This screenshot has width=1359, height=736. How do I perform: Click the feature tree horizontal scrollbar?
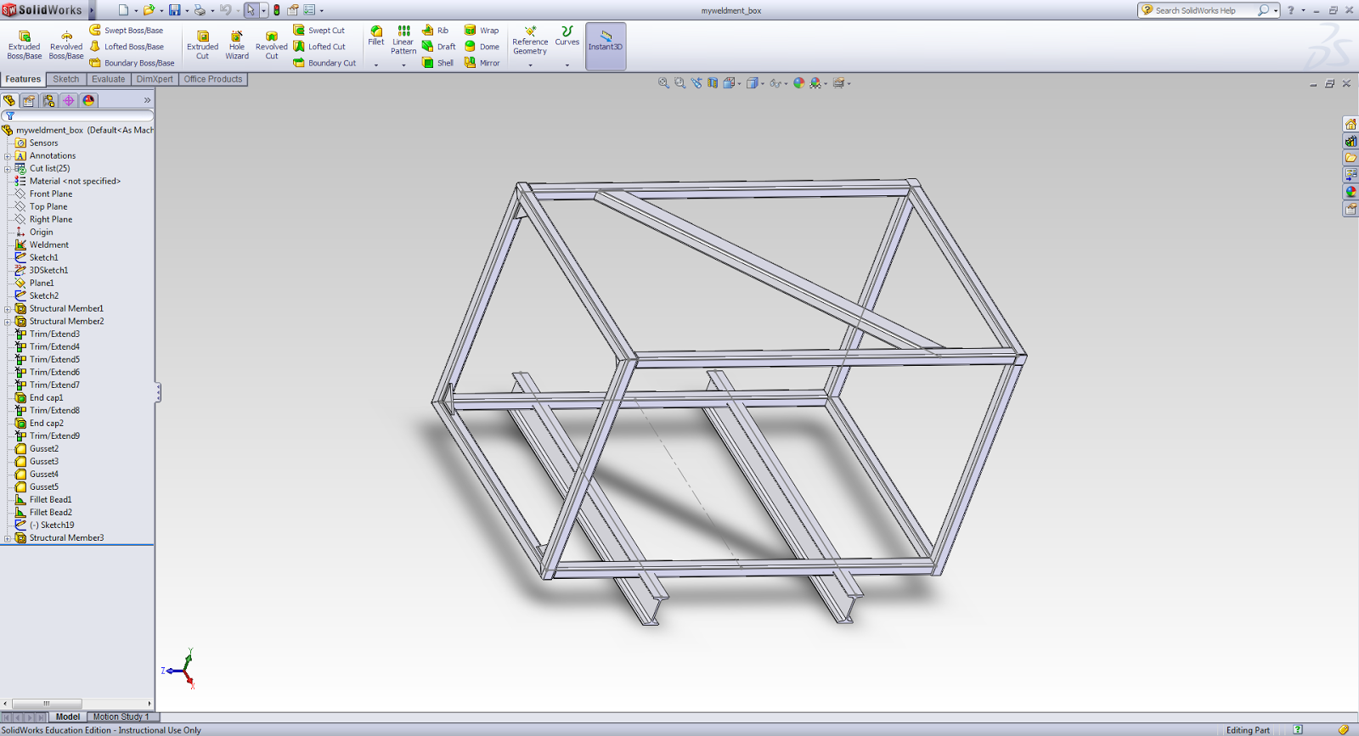pos(46,704)
